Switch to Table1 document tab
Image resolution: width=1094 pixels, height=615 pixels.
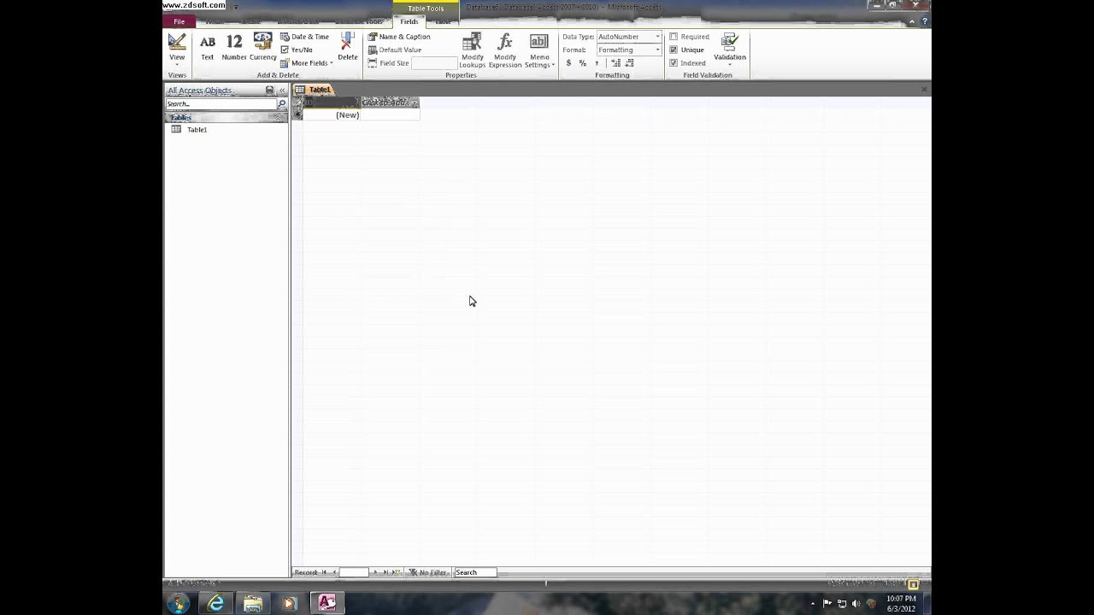click(x=314, y=90)
